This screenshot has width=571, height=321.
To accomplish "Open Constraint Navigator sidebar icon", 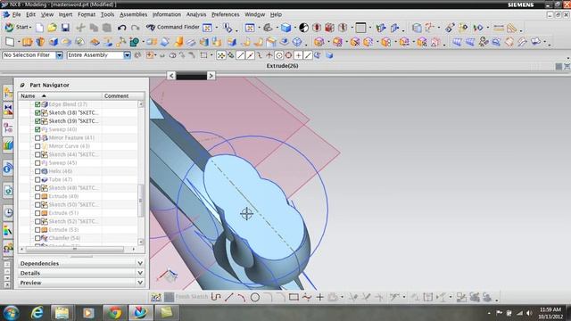I will [8, 110].
